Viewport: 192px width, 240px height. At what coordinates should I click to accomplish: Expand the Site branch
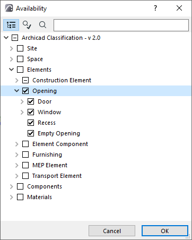12,48
